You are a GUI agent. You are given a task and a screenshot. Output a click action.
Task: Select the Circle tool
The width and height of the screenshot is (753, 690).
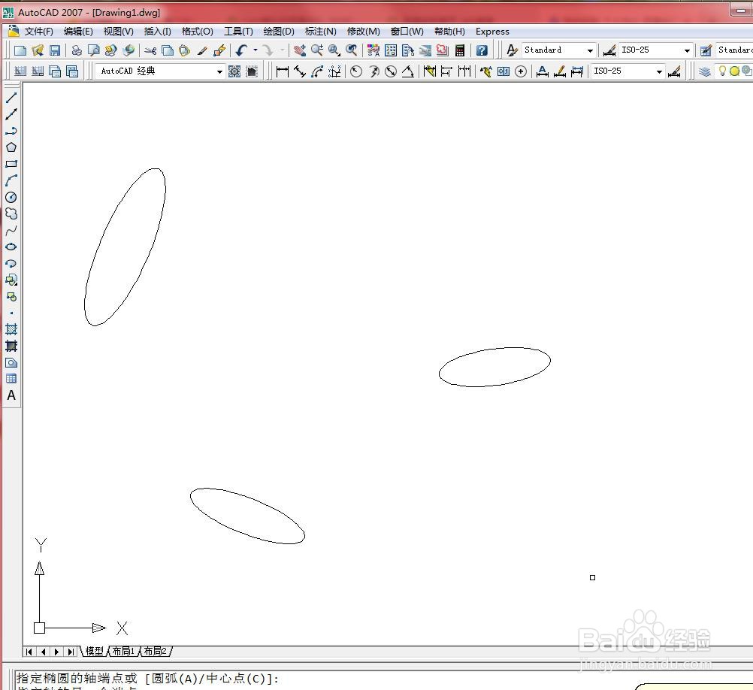pos(11,198)
